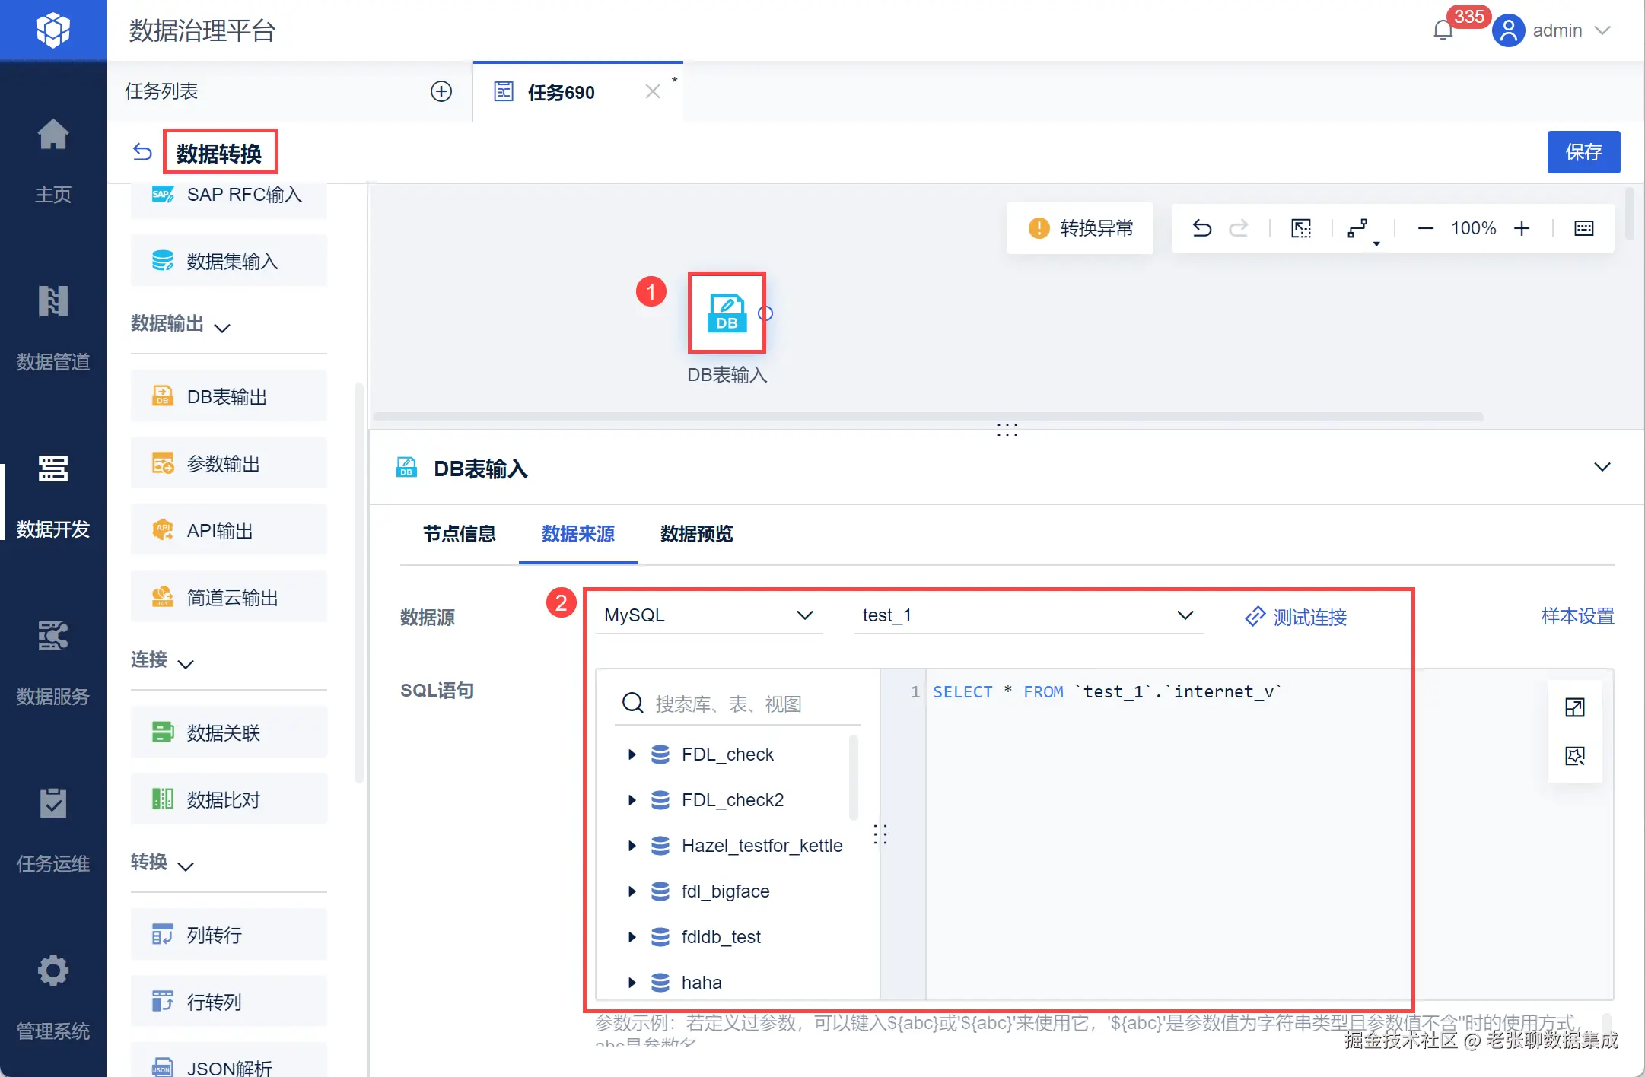
Task: Click the SQL preview icon below expand
Action: 1575,756
